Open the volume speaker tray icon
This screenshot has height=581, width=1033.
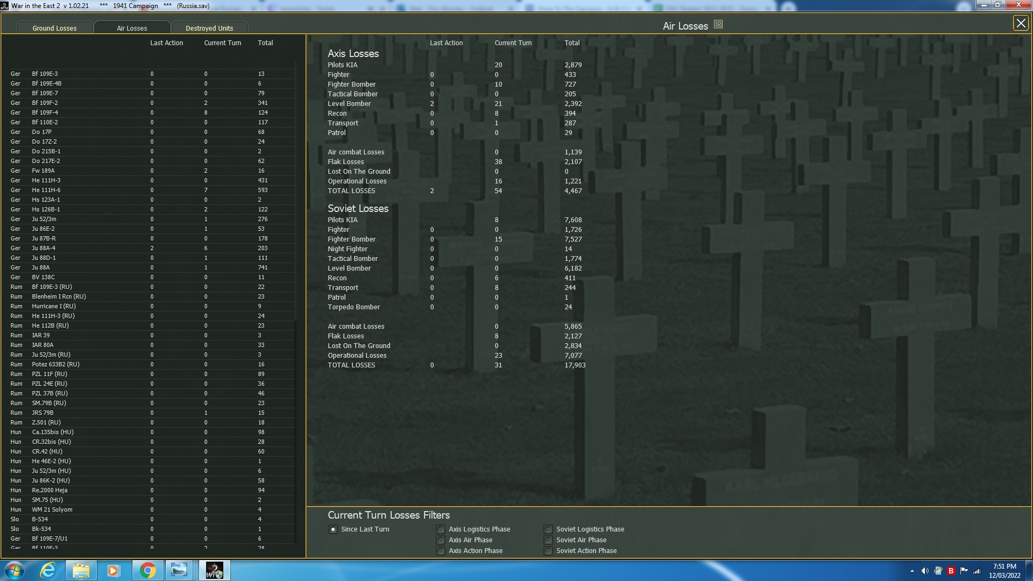tap(925, 571)
